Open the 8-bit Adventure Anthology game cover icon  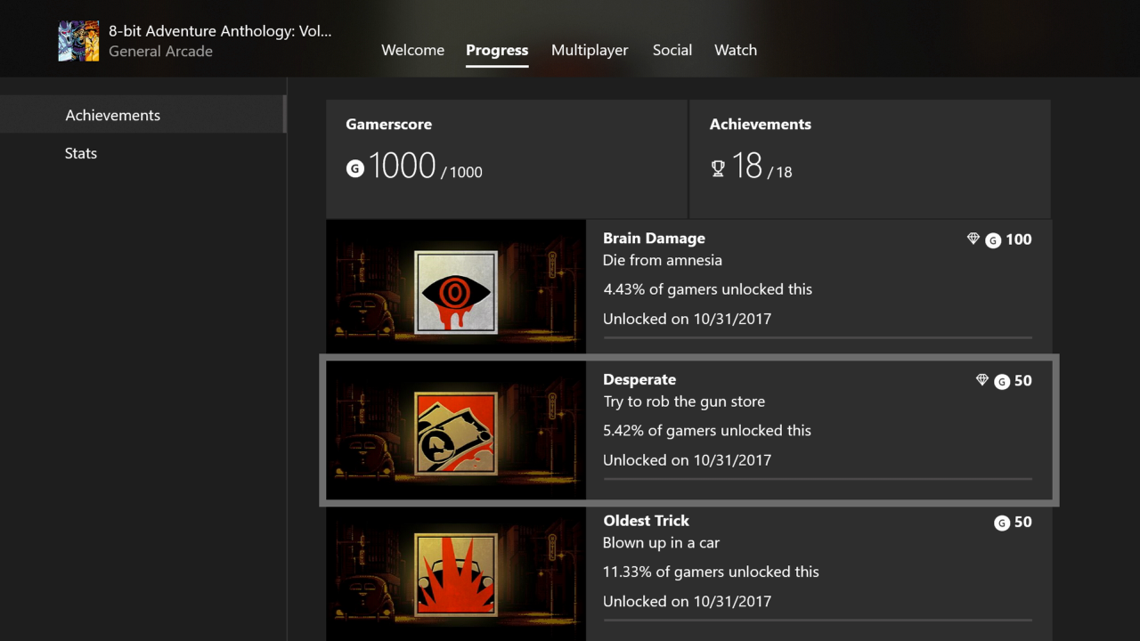point(78,41)
